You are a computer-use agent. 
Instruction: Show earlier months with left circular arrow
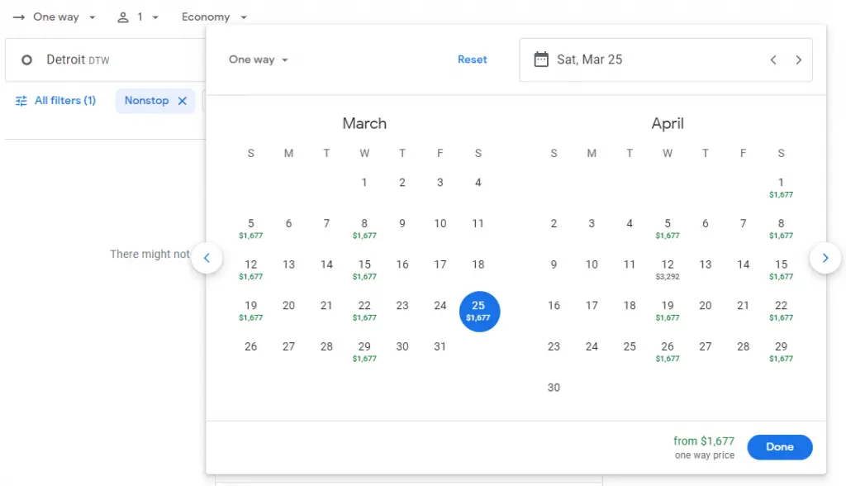coord(207,258)
